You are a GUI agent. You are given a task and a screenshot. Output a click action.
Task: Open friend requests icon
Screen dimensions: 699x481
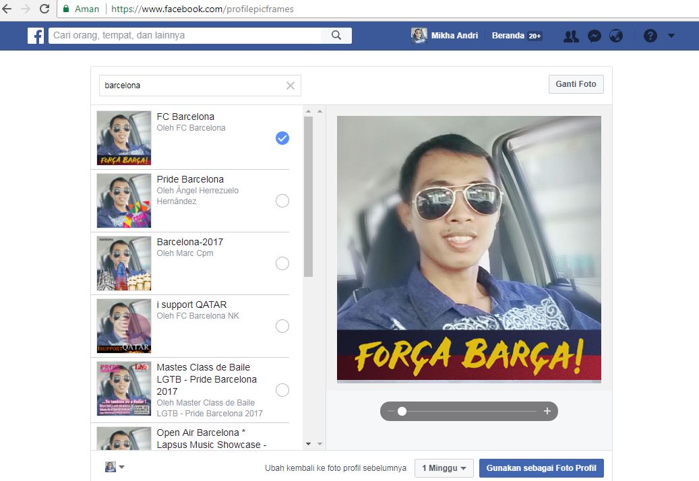coord(571,36)
